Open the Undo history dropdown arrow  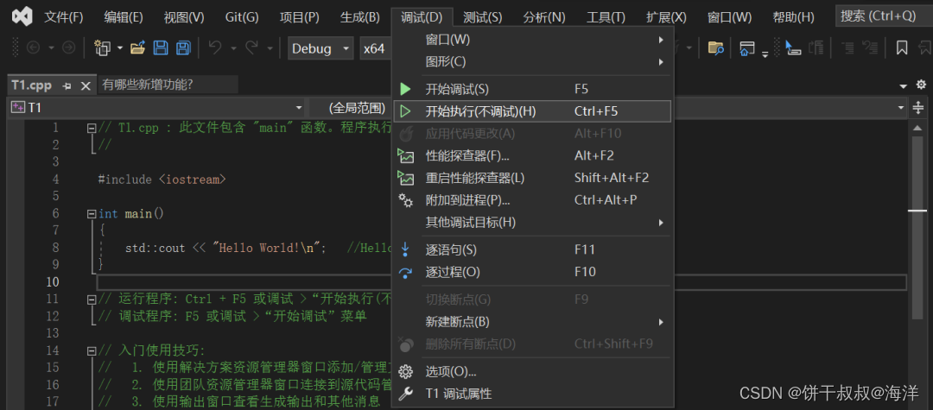tap(233, 47)
